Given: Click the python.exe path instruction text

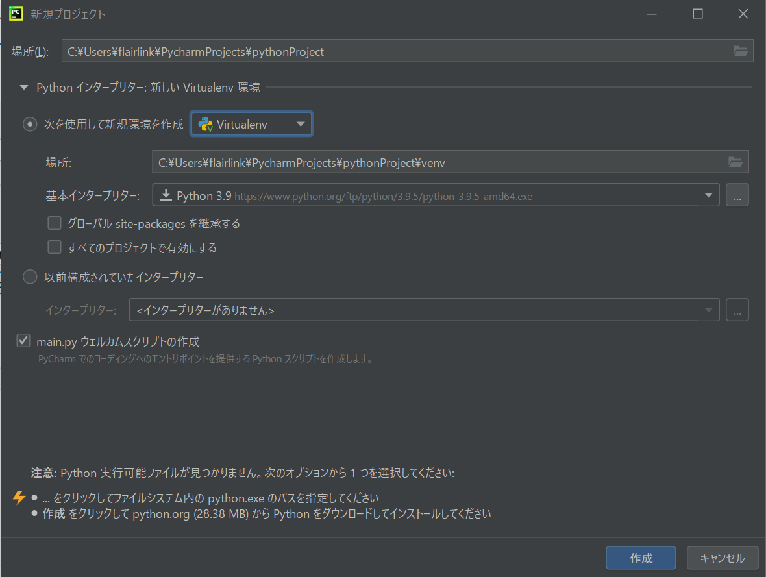Looking at the screenshot, I should (210, 498).
